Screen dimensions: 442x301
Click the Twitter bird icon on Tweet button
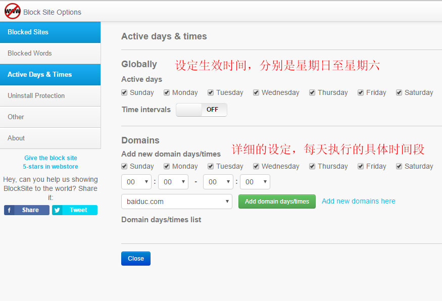pos(57,210)
